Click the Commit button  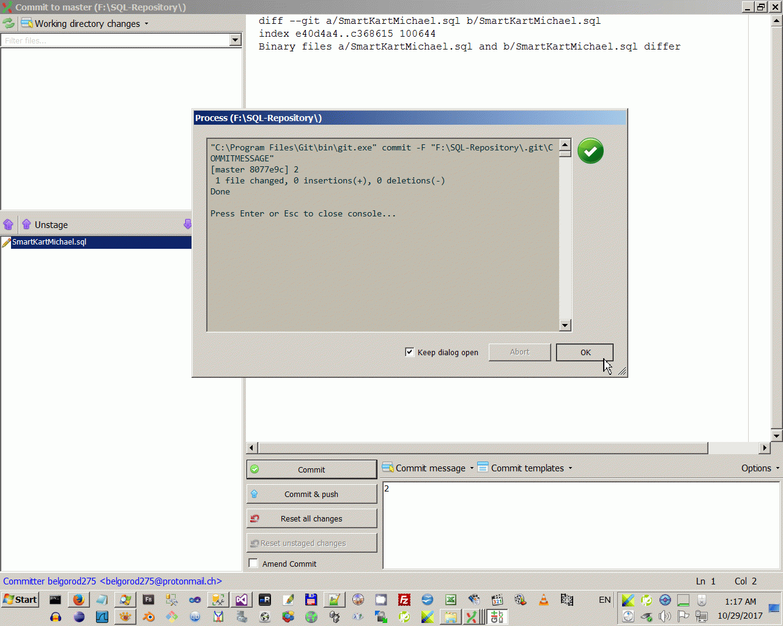311,469
